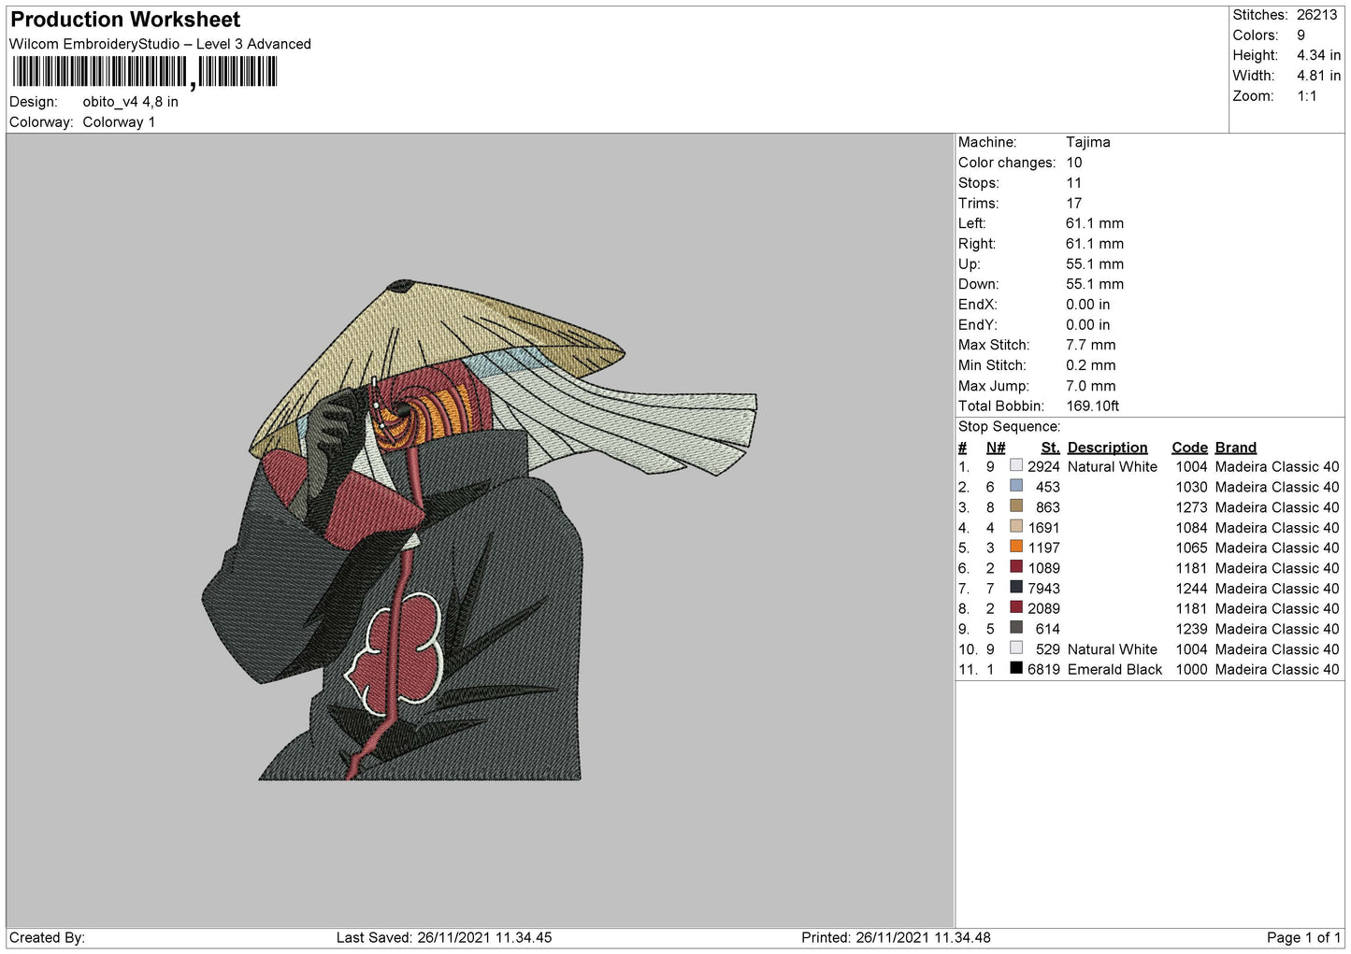Click the Created By label
The width and height of the screenshot is (1351, 954).
click(x=47, y=938)
